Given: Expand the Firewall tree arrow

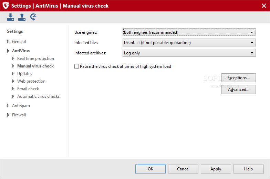Looking at the screenshot, I should coord(8,115).
